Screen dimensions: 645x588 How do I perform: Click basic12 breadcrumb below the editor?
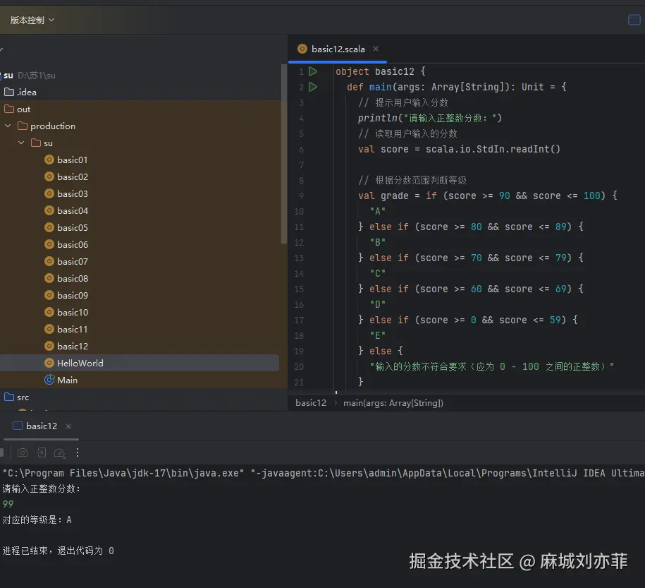coord(310,402)
